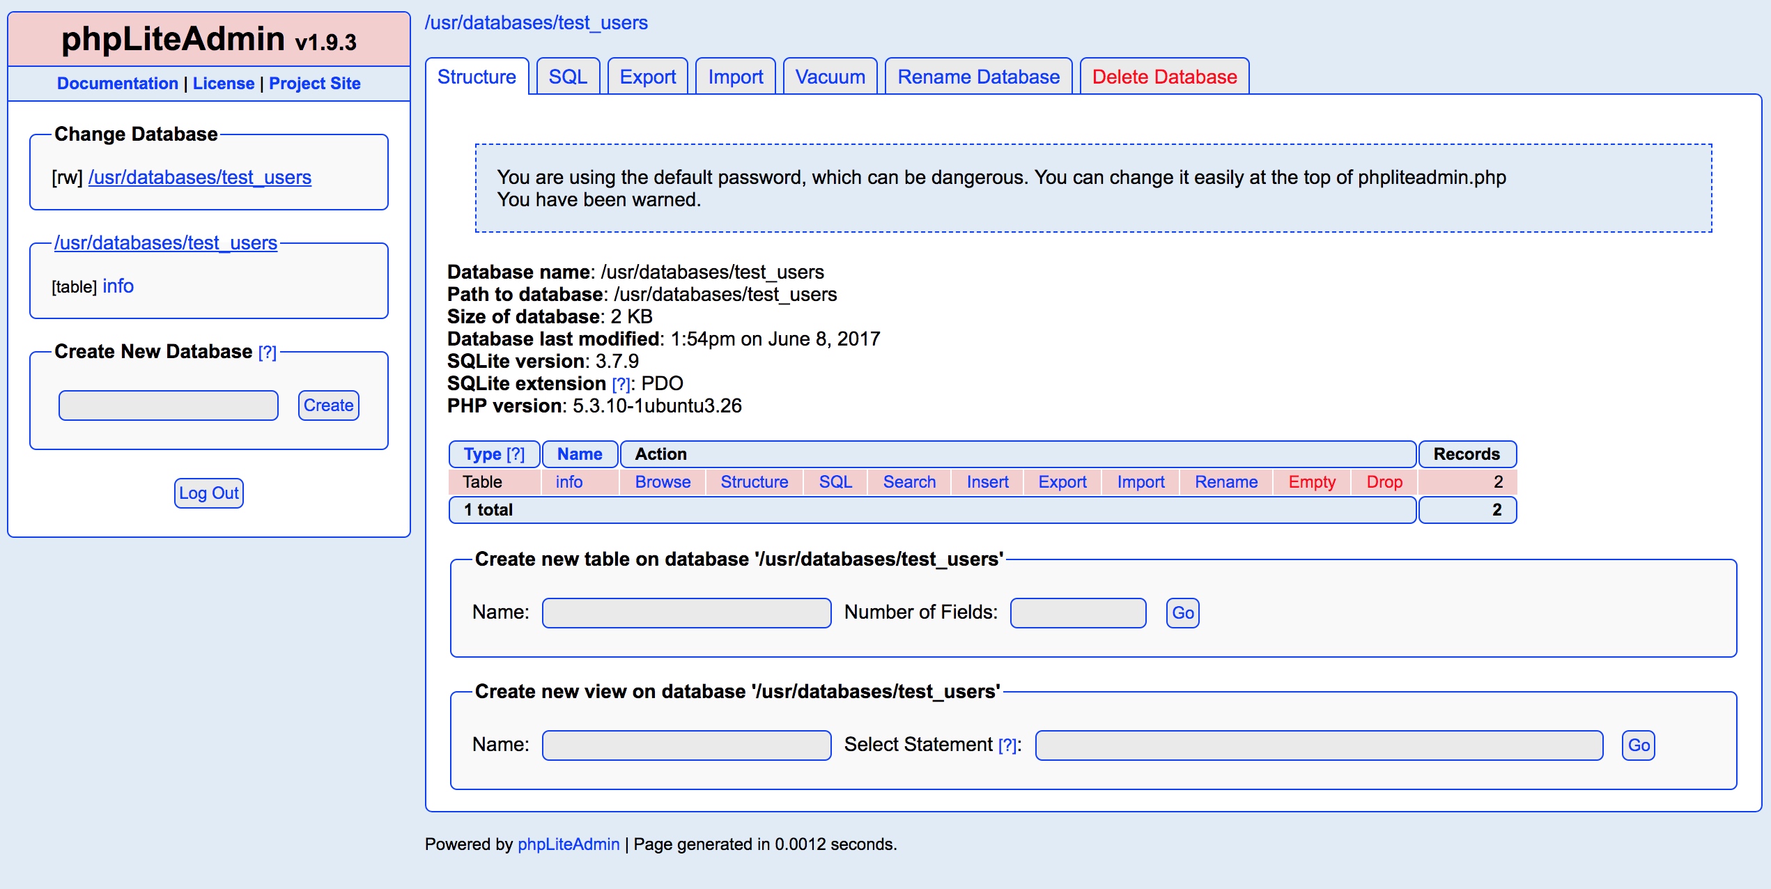Image resolution: width=1771 pixels, height=889 pixels.
Task: Click Go button for new table
Action: [1182, 613]
